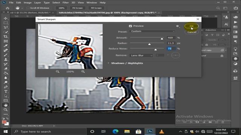This screenshot has width=241, height=135.
Task: Open the File menu
Action: (x=11, y=3)
